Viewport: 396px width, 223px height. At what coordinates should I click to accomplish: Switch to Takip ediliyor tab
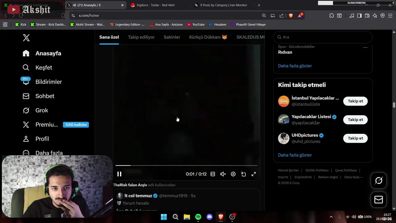(141, 37)
